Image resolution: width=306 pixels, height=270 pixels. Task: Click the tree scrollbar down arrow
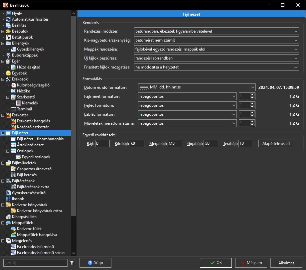click(74, 253)
